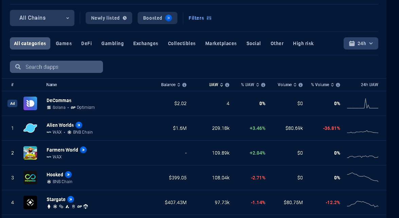Click the boosted badge beside Alien Worlds
399x218 pixels.
(x=79, y=125)
